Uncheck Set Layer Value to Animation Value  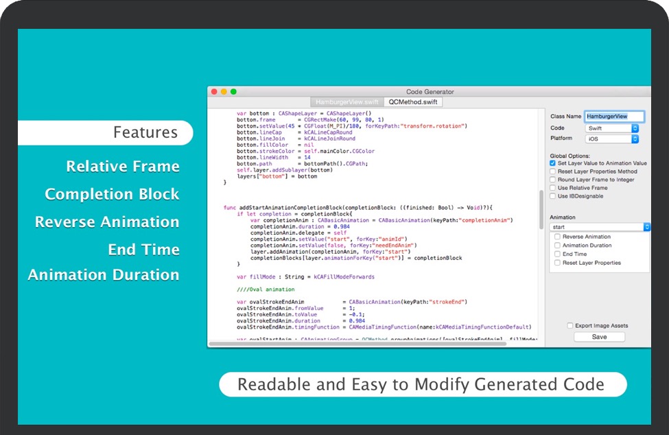click(553, 163)
